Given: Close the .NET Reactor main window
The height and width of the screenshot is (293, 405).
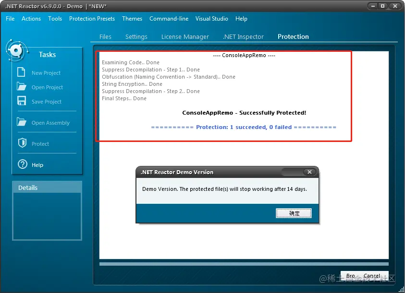Looking at the screenshot, I should (x=395, y=6).
